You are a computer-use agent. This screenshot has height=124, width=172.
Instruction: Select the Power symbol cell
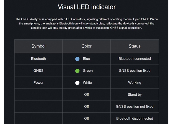(x=39, y=83)
